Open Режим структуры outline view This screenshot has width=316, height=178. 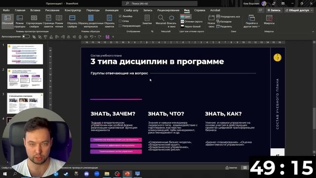point(20,21)
